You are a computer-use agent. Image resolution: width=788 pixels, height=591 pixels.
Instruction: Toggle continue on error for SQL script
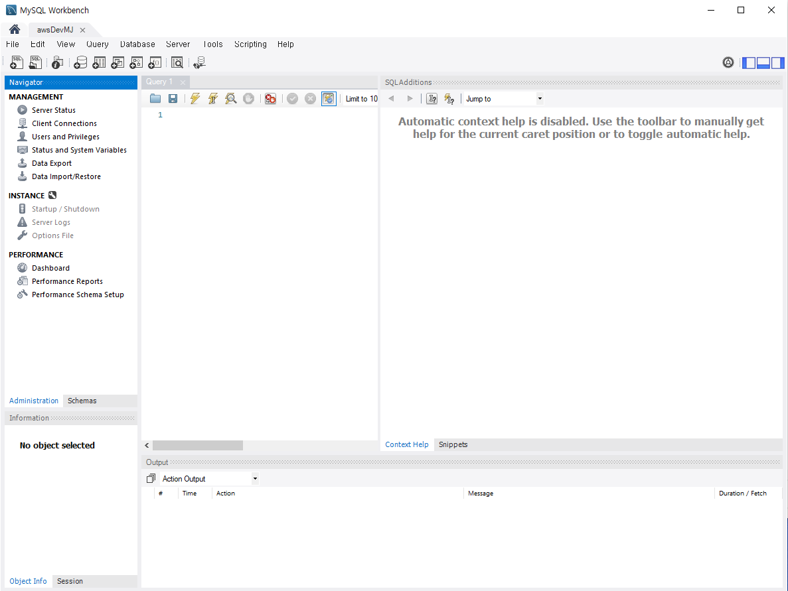[270, 98]
